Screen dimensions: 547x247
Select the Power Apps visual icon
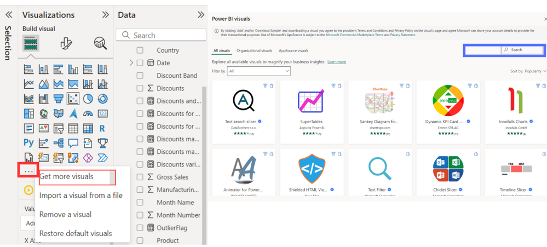(x=88, y=158)
